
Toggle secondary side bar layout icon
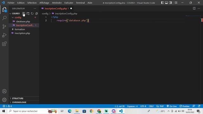(x=170, y=3)
